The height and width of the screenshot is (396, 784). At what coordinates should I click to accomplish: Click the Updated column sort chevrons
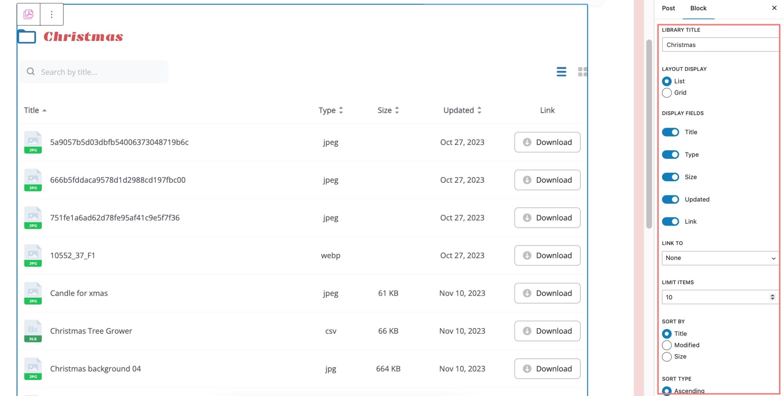(480, 110)
